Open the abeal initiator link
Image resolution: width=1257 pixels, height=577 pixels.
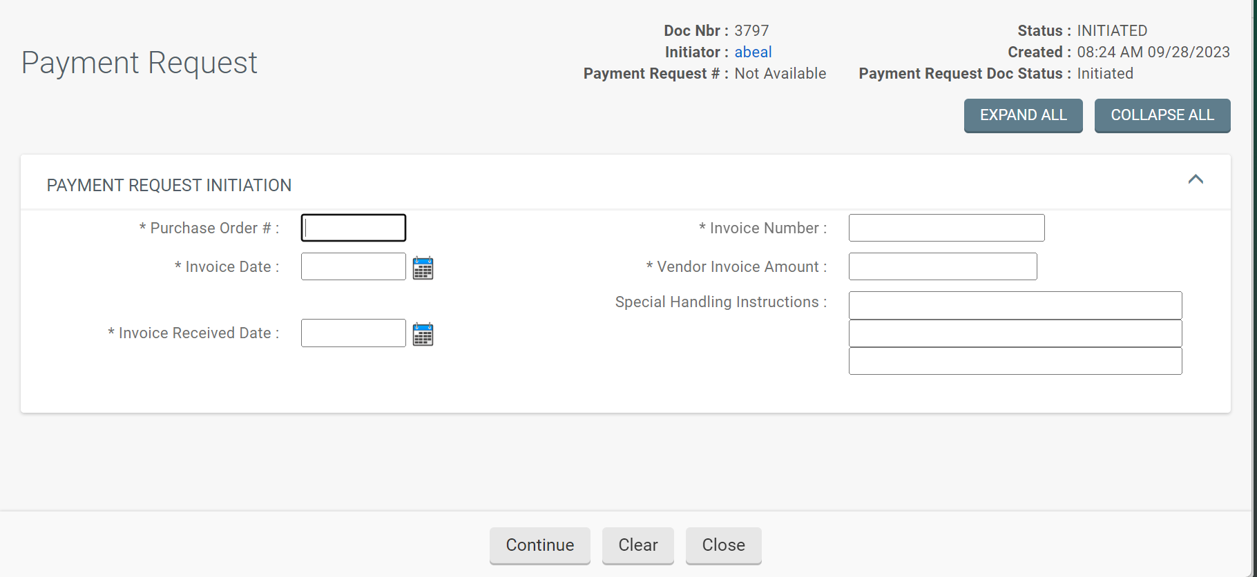pyautogui.click(x=753, y=52)
